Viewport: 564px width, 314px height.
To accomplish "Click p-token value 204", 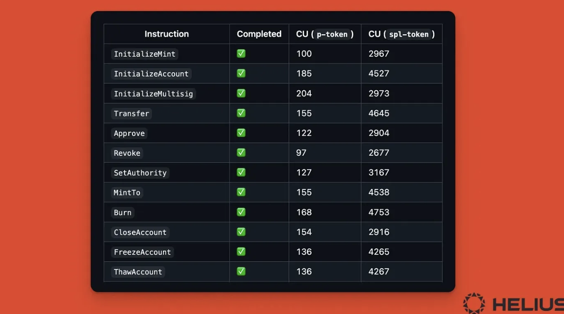I will tap(304, 94).
